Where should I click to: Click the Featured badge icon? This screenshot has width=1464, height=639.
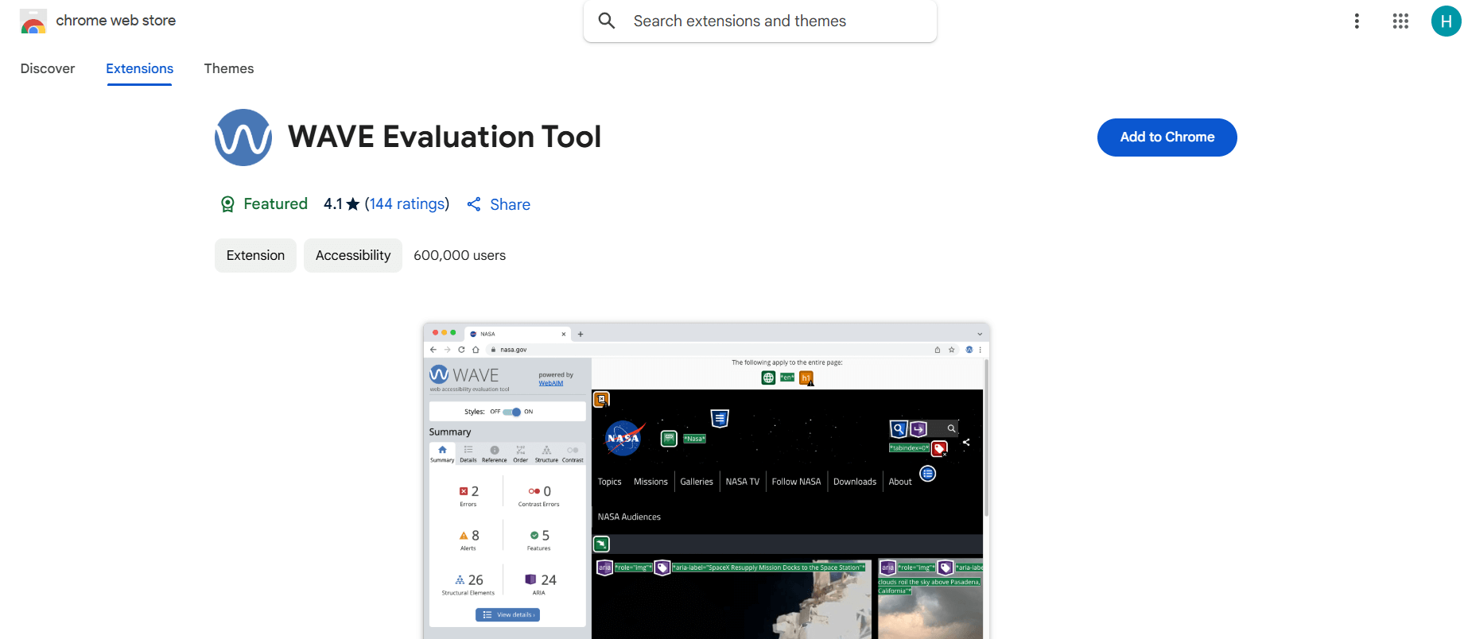227,204
